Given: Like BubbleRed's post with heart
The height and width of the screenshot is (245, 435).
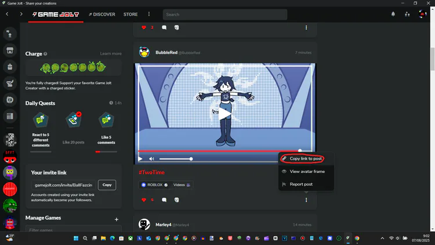Looking at the screenshot, I should pyautogui.click(x=144, y=200).
